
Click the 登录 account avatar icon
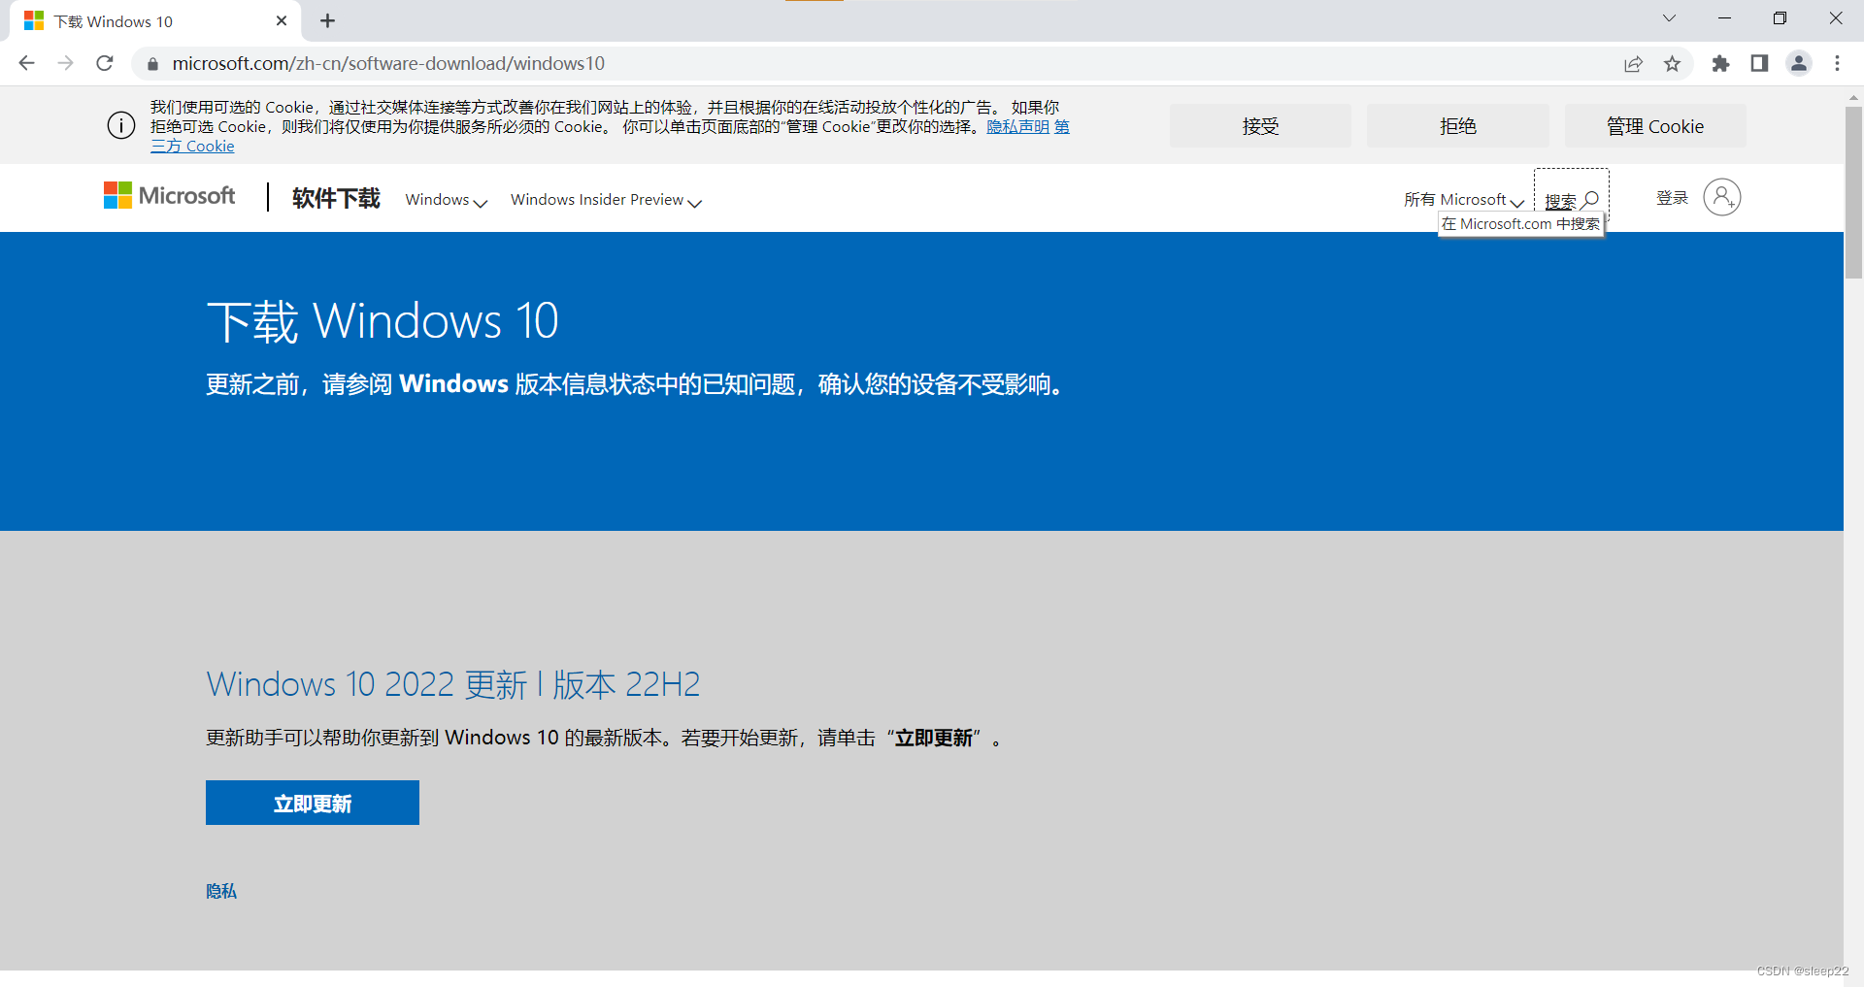[1722, 197]
